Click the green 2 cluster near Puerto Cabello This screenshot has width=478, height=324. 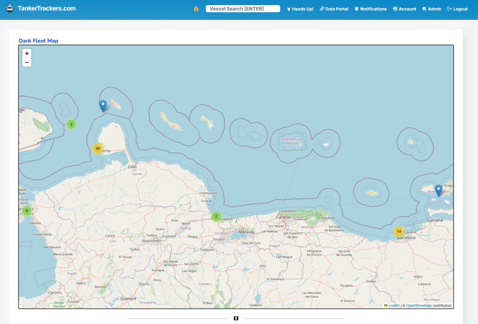point(216,216)
